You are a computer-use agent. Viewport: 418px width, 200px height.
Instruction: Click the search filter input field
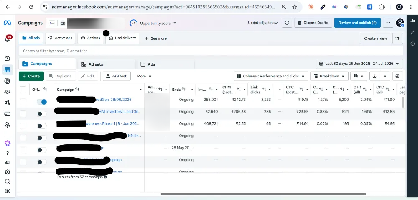coord(211,51)
